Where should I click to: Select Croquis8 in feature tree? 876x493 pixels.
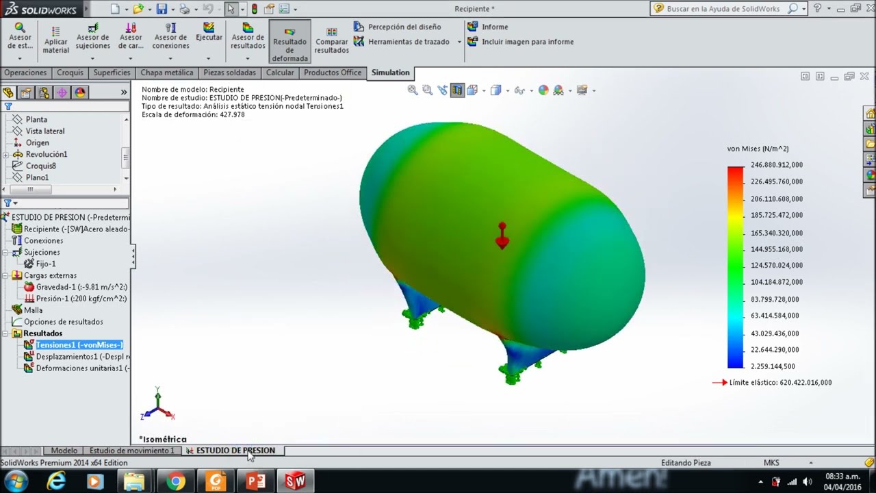point(41,166)
